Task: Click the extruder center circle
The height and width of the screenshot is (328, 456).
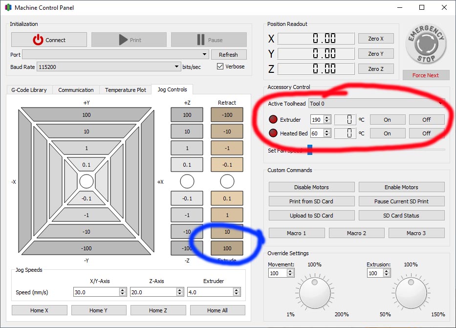Action: [227, 181]
